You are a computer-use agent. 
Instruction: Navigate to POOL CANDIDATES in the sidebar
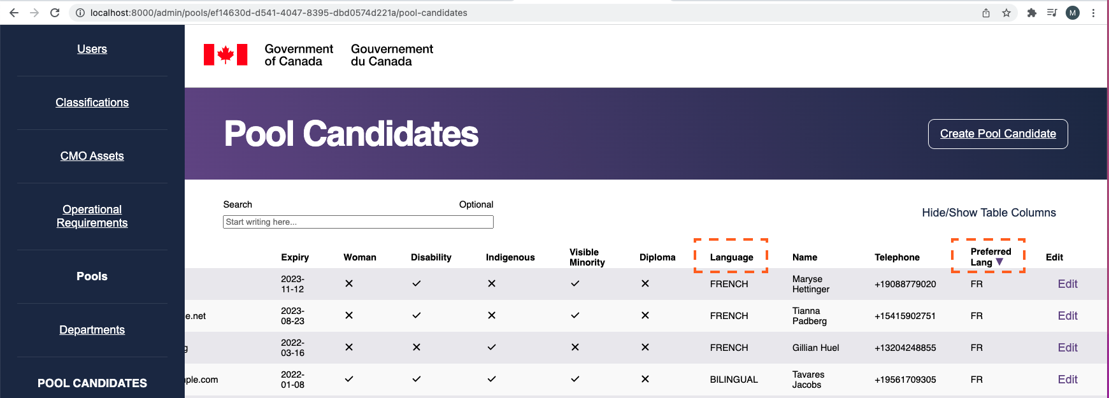tap(92, 383)
